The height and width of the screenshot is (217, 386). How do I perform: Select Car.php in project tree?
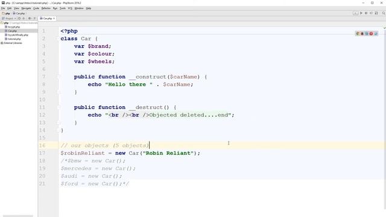(11, 31)
